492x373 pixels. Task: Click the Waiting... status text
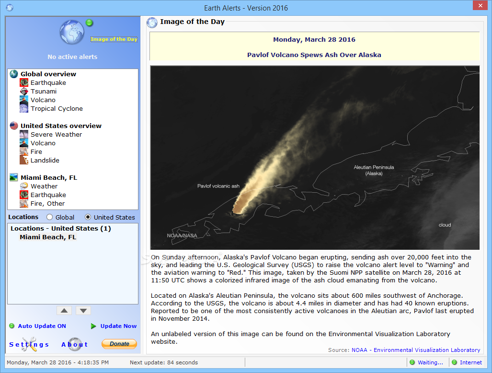pyautogui.click(x=430, y=362)
